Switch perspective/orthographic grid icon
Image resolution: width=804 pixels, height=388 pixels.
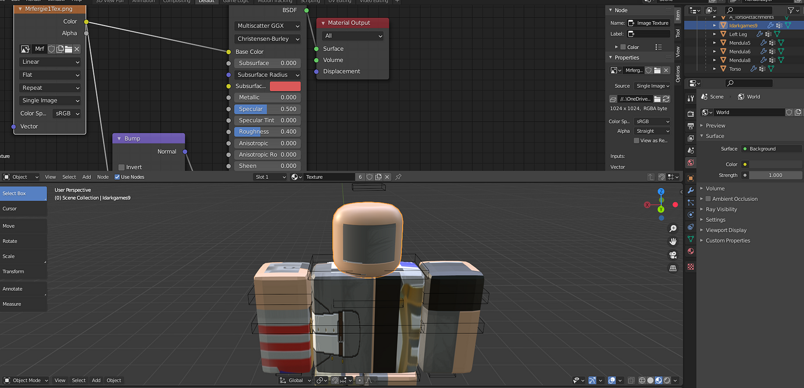673,269
